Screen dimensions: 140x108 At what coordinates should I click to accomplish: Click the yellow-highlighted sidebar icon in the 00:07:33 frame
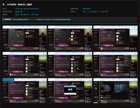(x=96, y=89)
